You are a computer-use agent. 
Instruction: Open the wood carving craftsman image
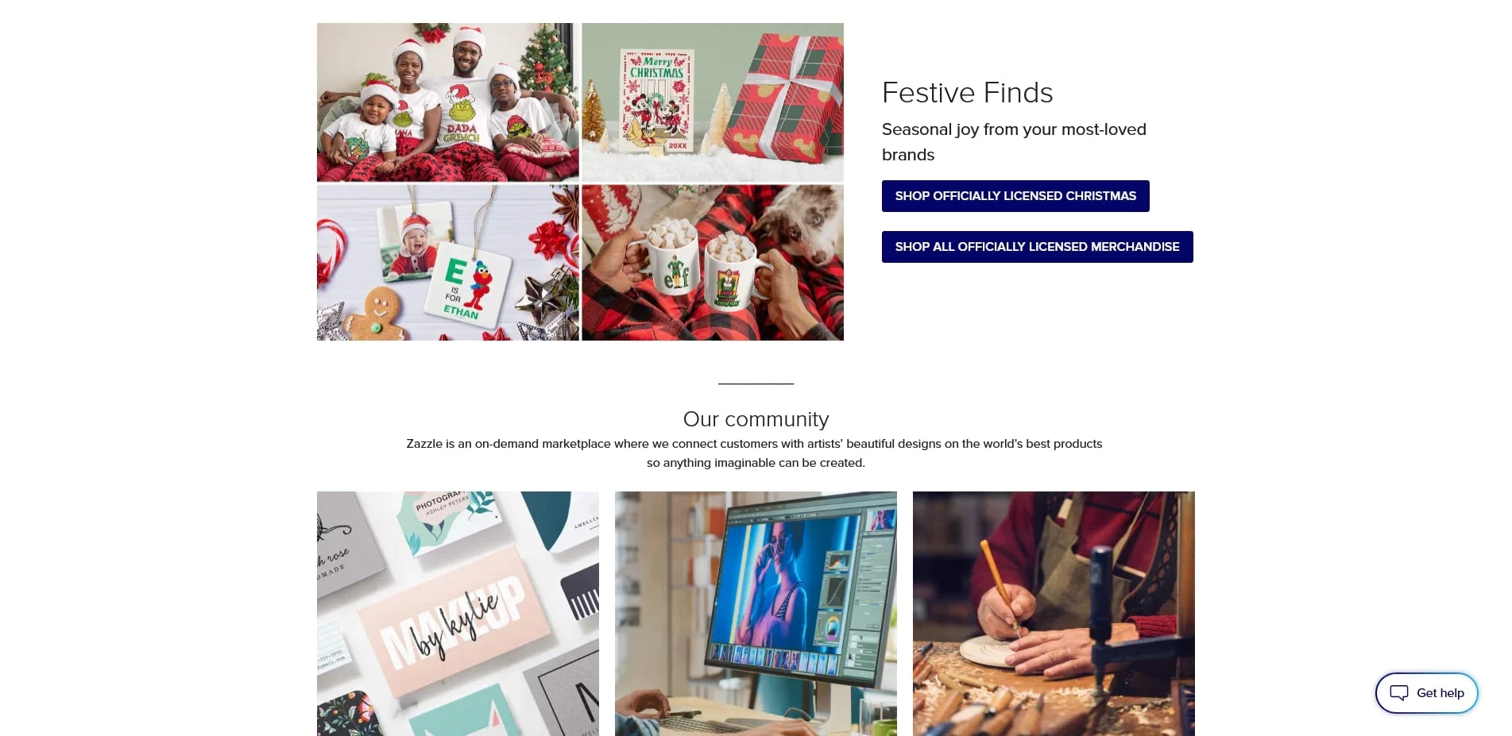tap(1054, 614)
